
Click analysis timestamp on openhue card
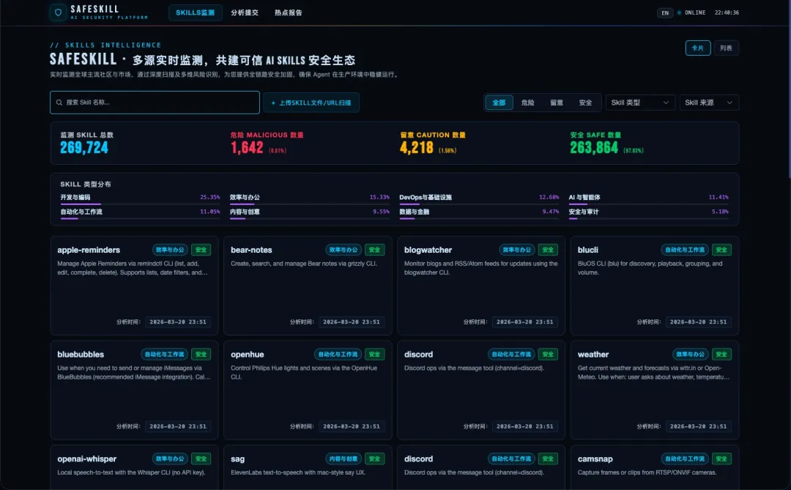[352, 426]
